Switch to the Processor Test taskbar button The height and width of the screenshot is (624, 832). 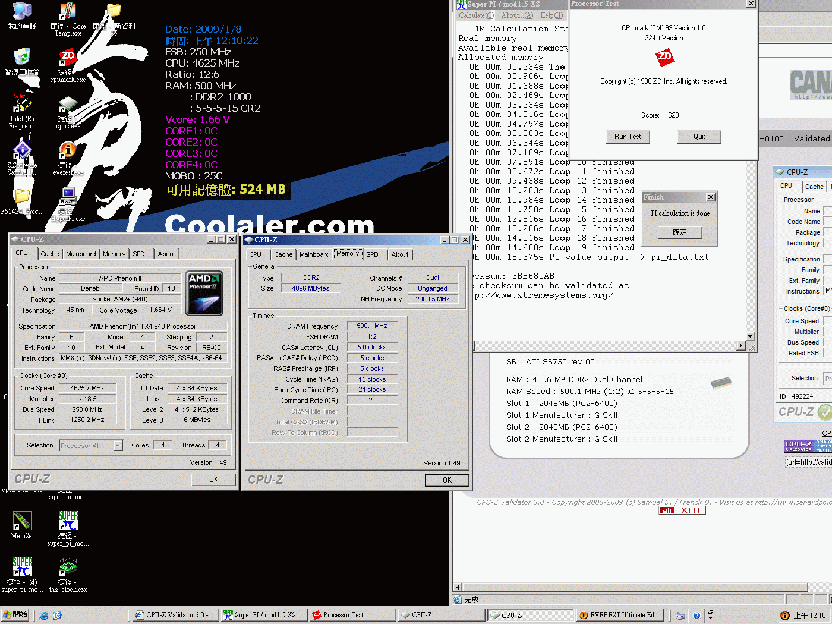click(x=353, y=615)
